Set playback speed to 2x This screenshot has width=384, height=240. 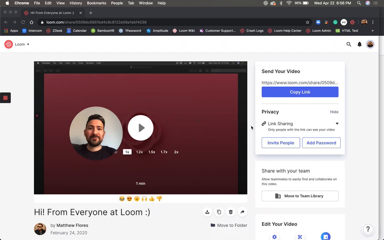tap(176, 152)
